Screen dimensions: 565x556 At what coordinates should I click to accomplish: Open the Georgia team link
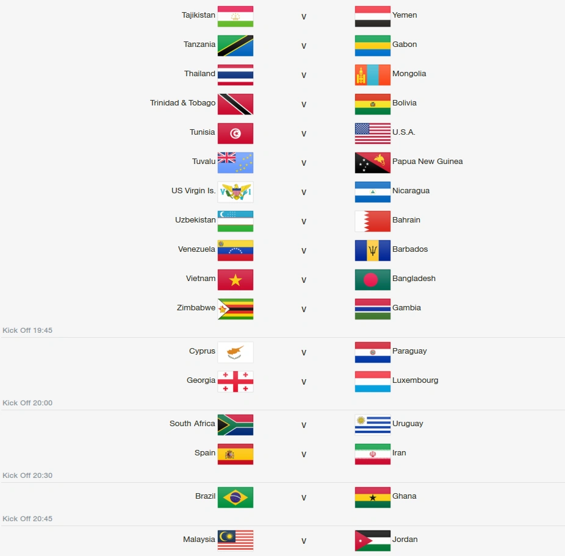201,380
